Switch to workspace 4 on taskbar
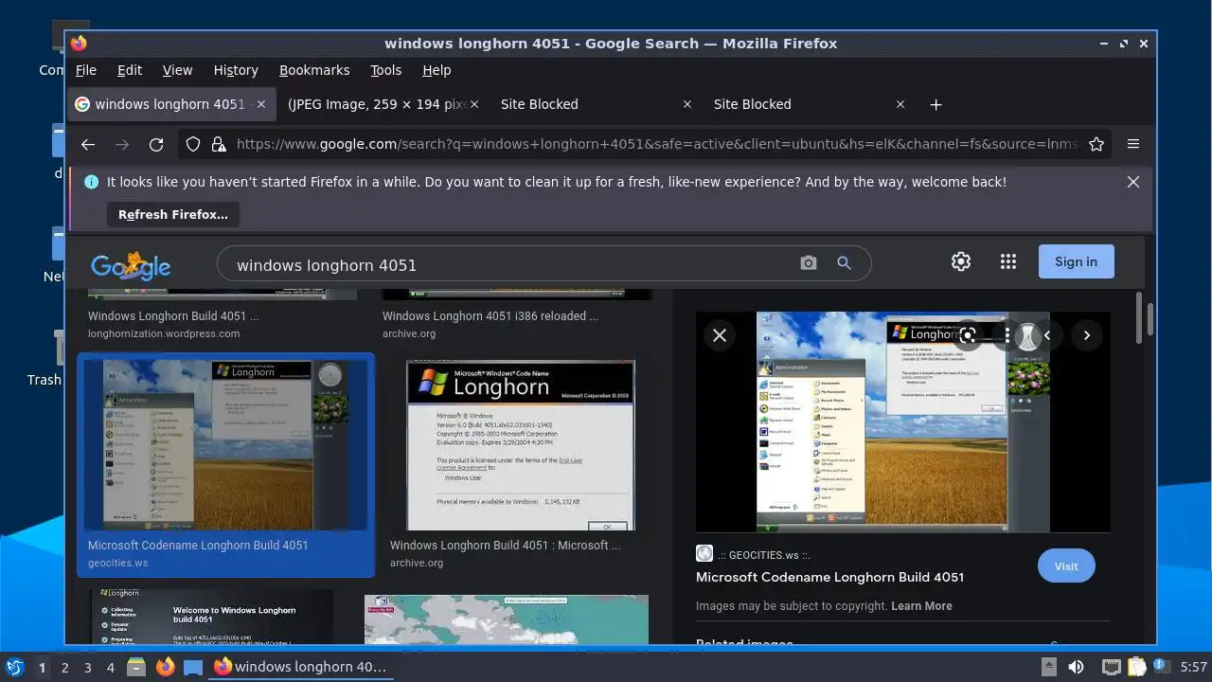This screenshot has width=1212, height=682. [110, 668]
